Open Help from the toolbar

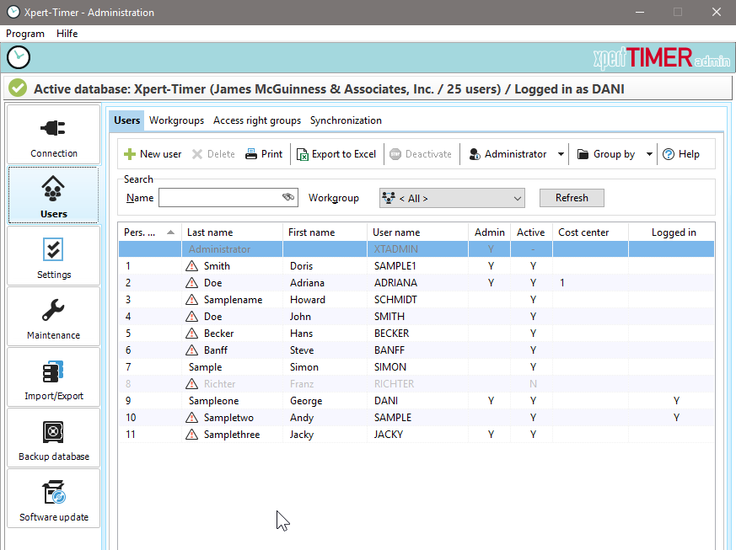681,154
